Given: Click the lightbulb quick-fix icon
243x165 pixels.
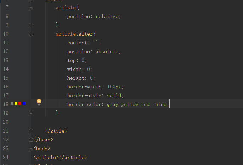Looking at the screenshot, I should pyautogui.click(x=39, y=102).
